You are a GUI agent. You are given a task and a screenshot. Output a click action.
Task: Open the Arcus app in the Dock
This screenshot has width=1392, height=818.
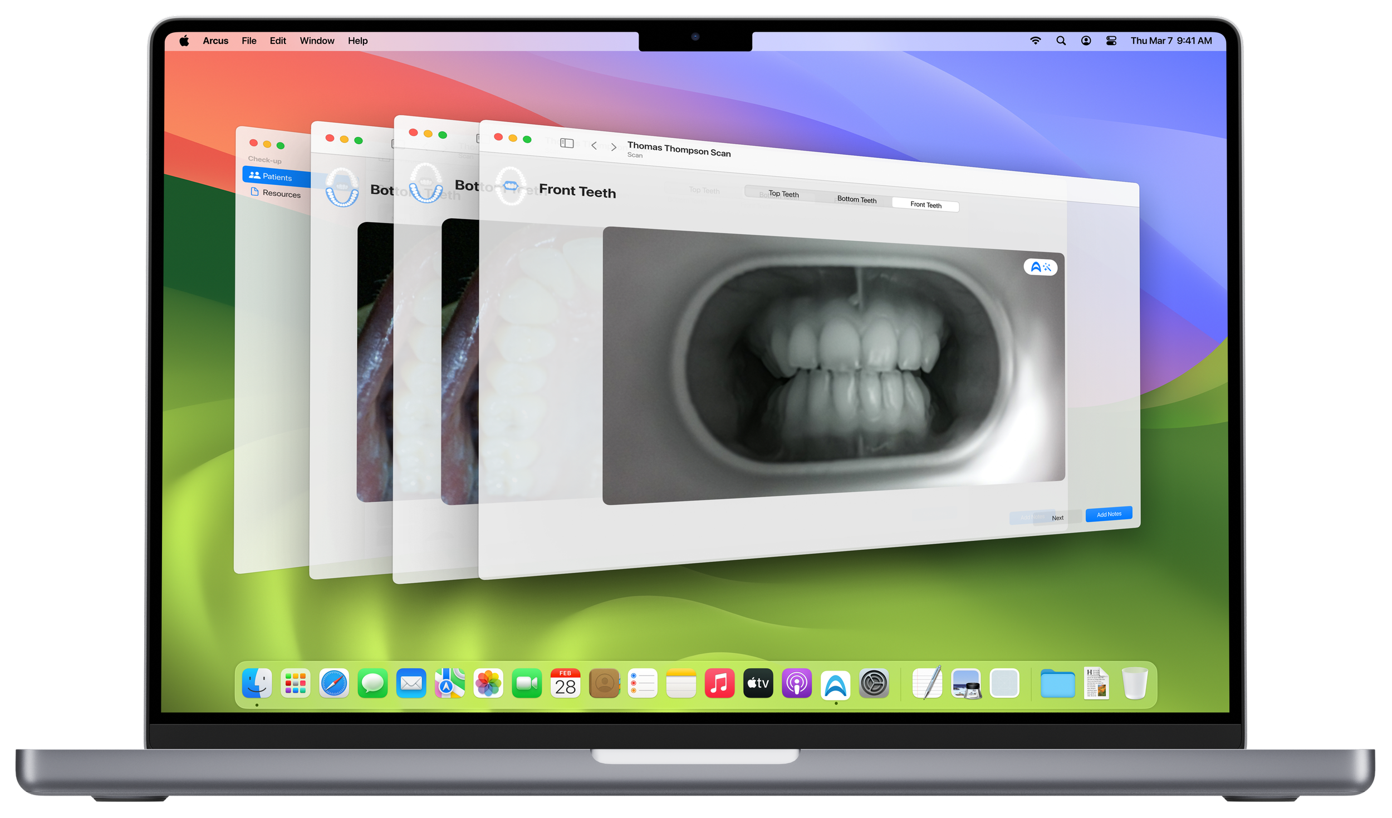[835, 684]
